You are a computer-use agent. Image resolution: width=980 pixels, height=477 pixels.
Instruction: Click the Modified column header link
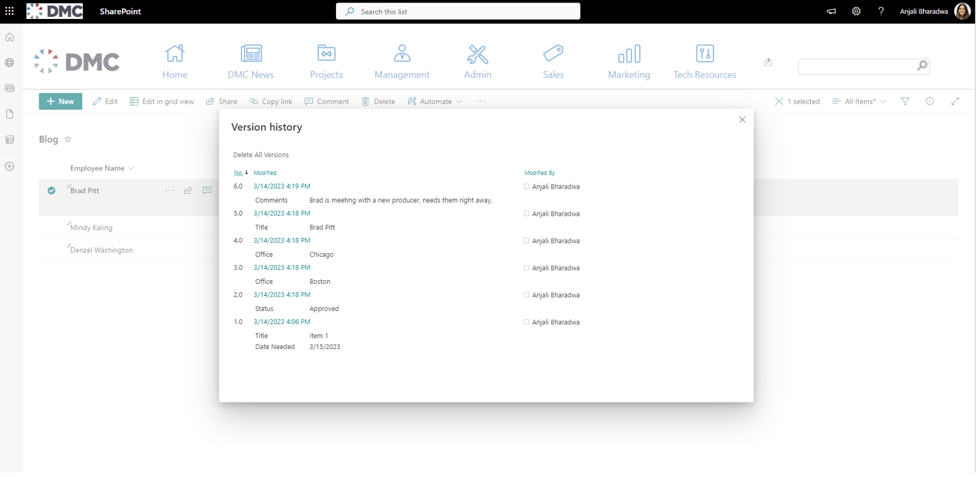[266, 174]
